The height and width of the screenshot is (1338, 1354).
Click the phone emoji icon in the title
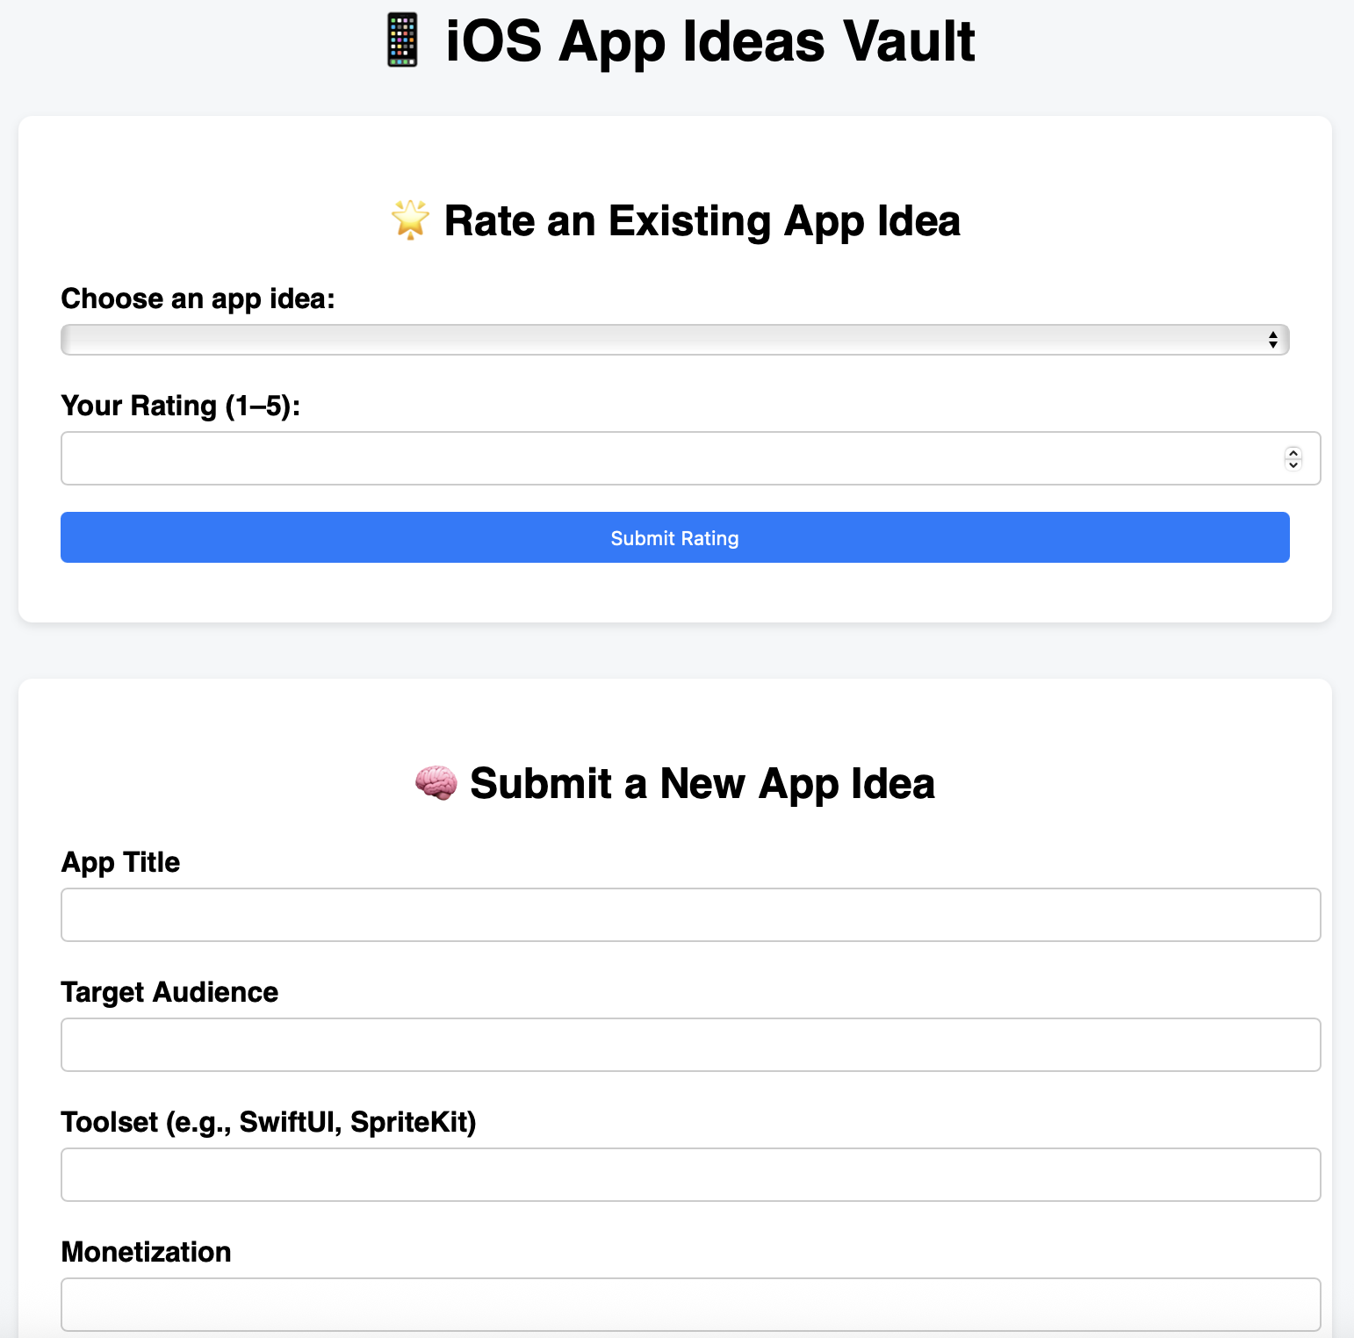pos(402,41)
